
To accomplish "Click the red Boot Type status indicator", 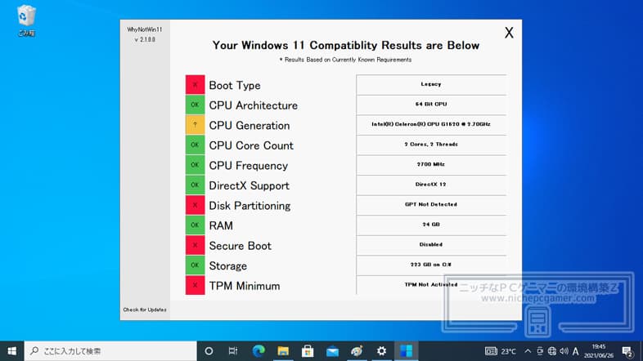I will coord(195,85).
